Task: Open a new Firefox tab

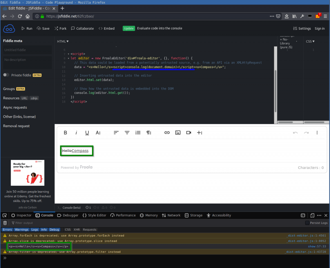Action: coord(62,8)
